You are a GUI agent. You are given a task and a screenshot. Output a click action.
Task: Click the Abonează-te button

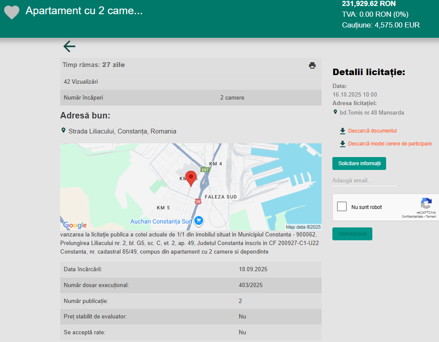(352, 234)
